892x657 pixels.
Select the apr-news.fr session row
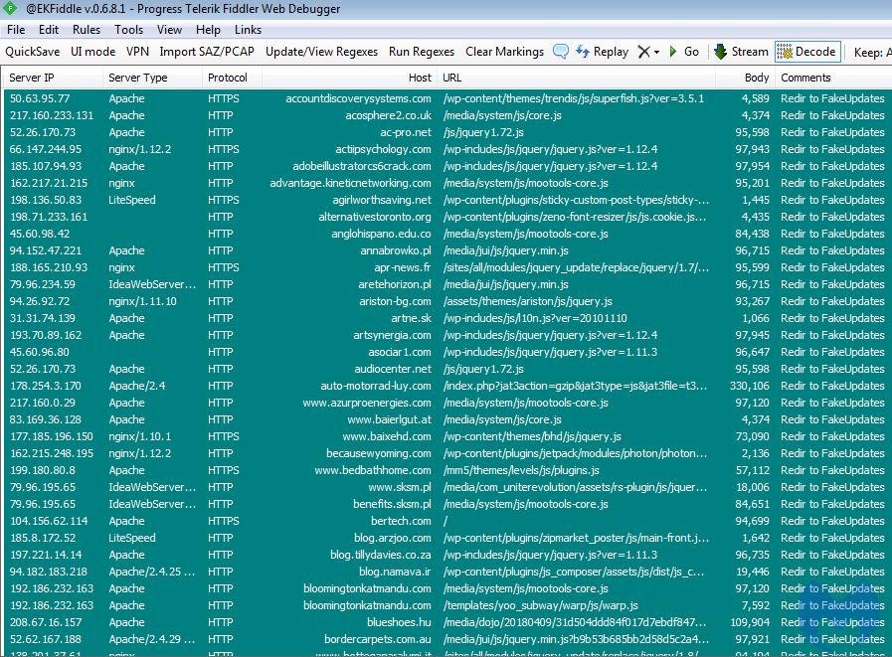403,267
